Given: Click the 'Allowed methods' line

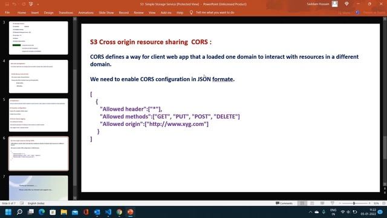Looking at the screenshot, I should pyautogui.click(x=169, y=116).
